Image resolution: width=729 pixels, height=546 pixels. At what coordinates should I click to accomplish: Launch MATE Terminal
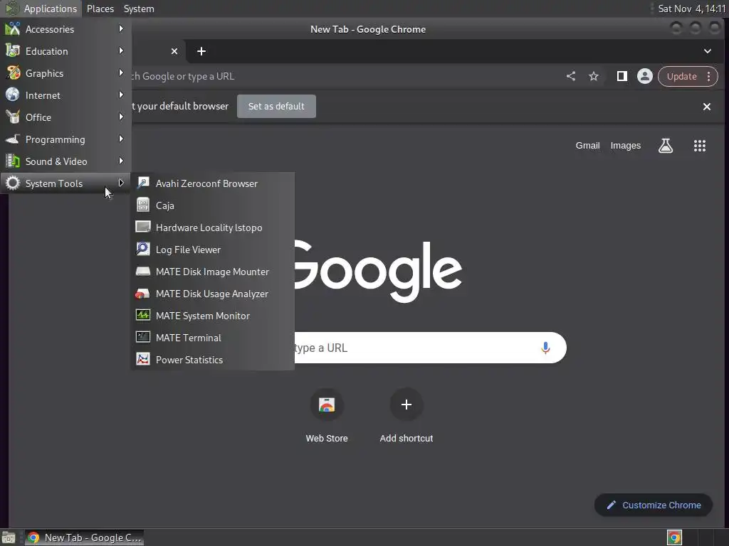coord(212,338)
